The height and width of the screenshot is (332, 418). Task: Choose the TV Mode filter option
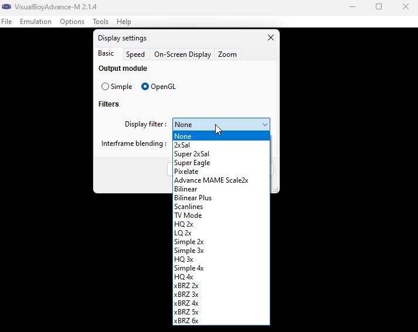point(221,215)
